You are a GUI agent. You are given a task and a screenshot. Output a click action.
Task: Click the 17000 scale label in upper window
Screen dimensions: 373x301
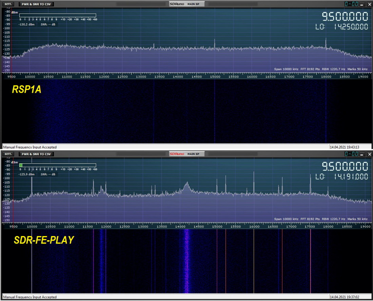click(289, 77)
